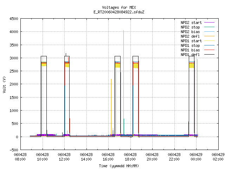The height and width of the screenshot is (169, 225).
Task: Click the 'NPD2 bias' legend label
Action: [190, 32]
